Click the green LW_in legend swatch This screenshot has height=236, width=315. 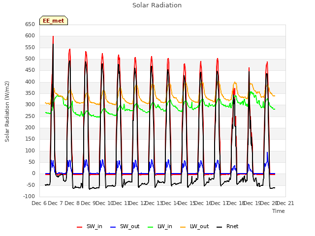151,227
